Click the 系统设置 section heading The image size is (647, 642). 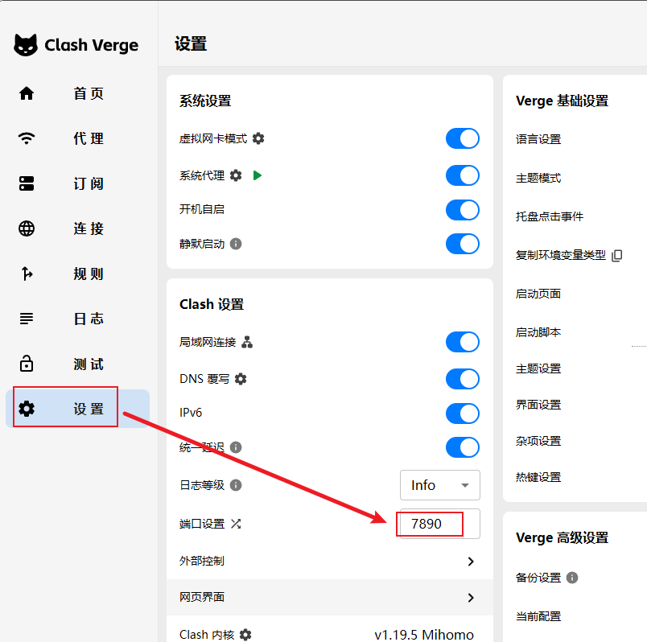click(x=205, y=101)
